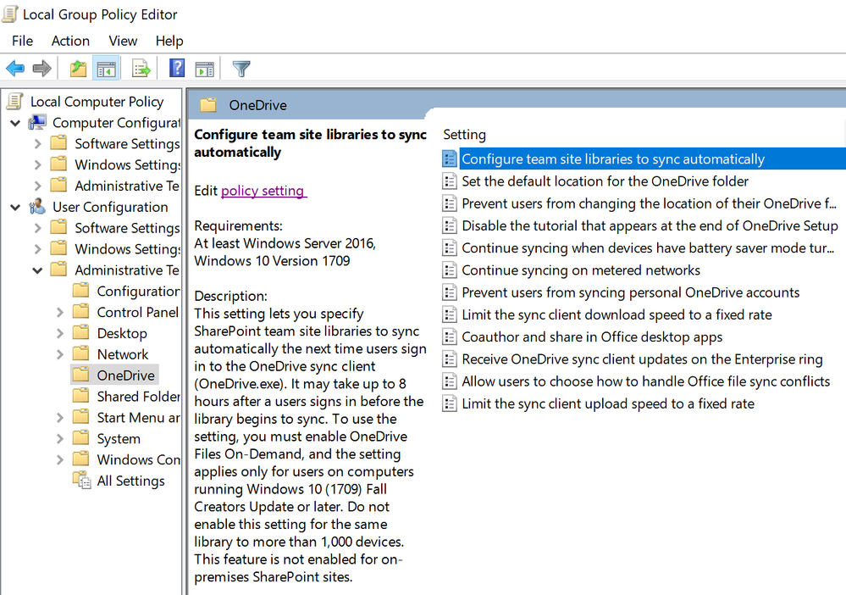The width and height of the screenshot is (846, 595).
Task: Collapse Administrative Templates under User Configuration
Action: 37,270
